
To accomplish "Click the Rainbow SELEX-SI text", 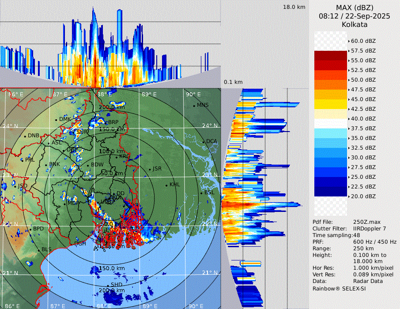I will coord(339,288).
